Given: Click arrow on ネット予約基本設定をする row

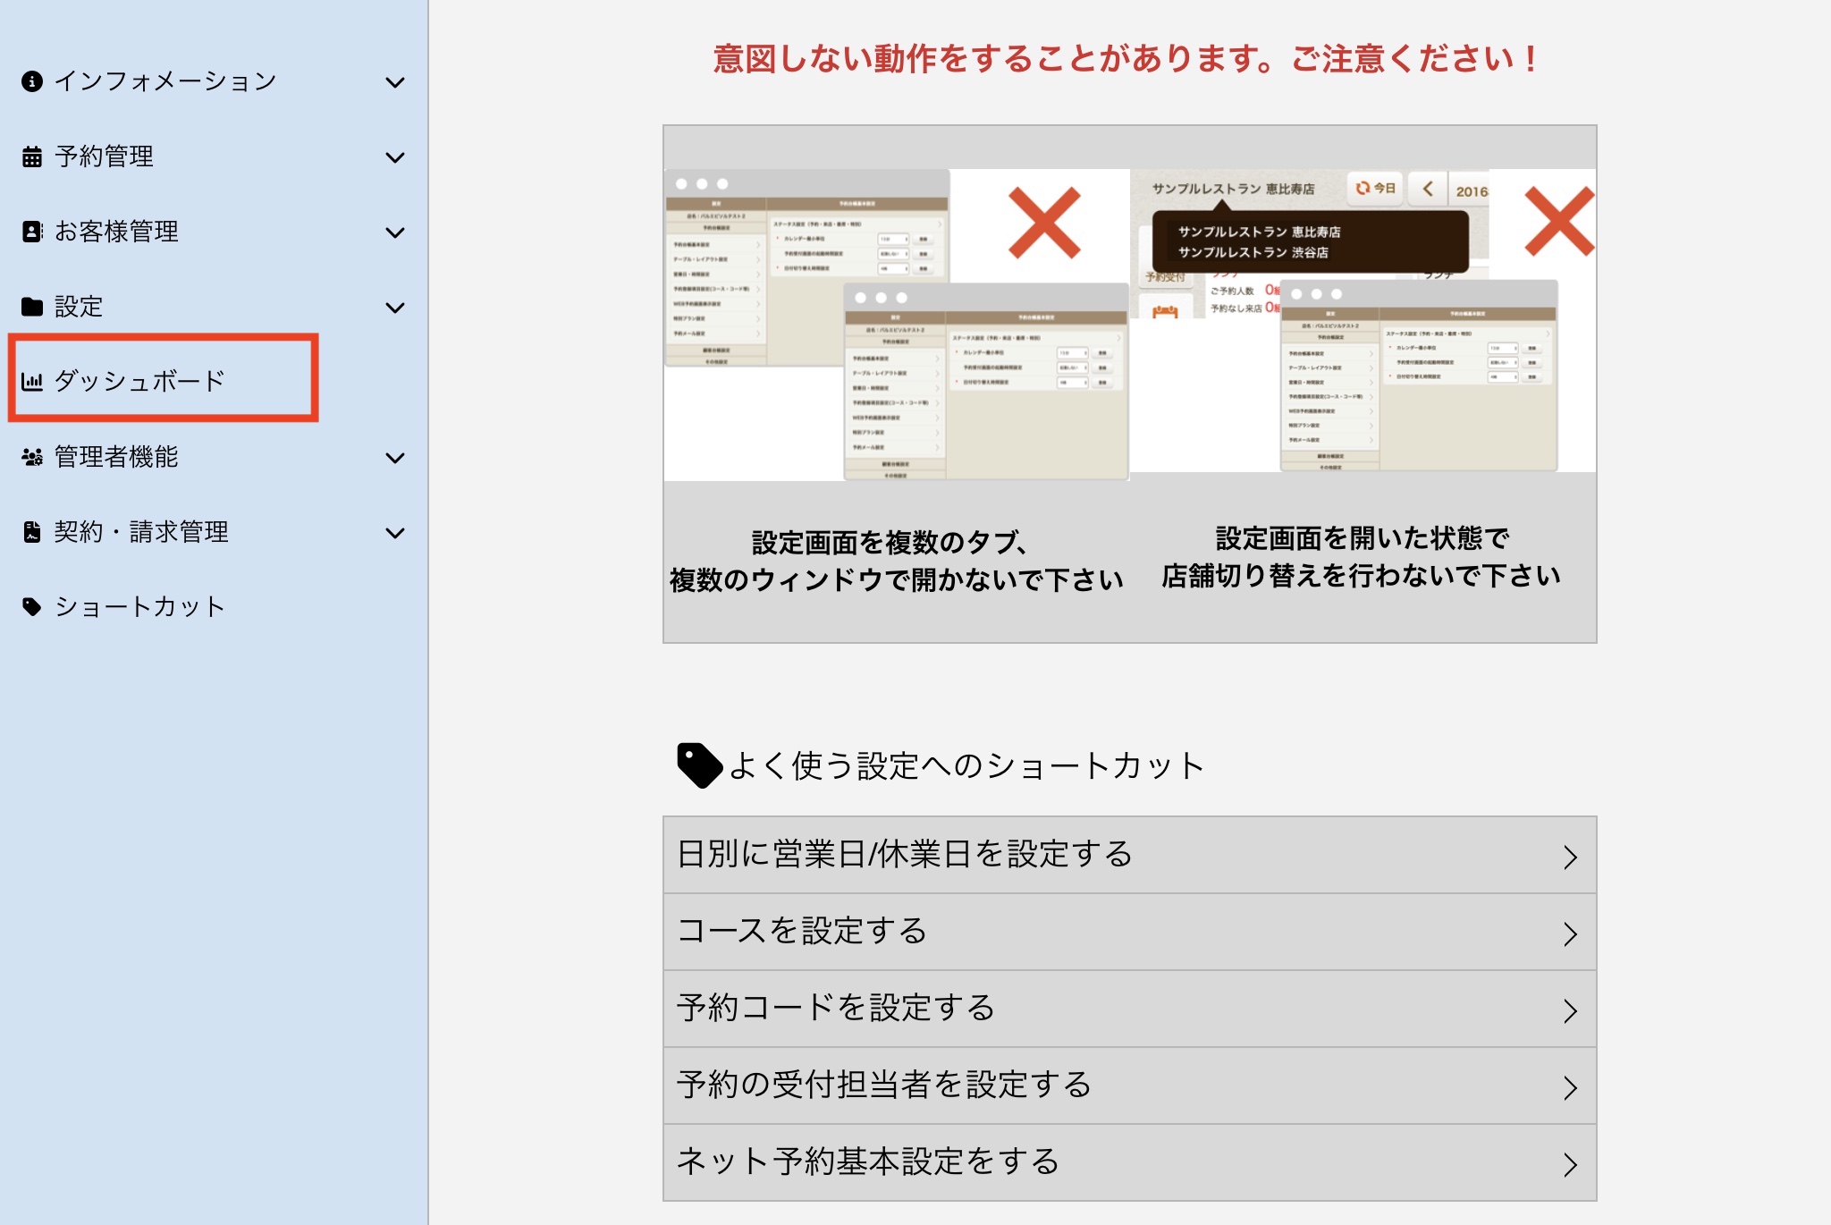Looking at the screenshot, I should tap(1571, 1163).
